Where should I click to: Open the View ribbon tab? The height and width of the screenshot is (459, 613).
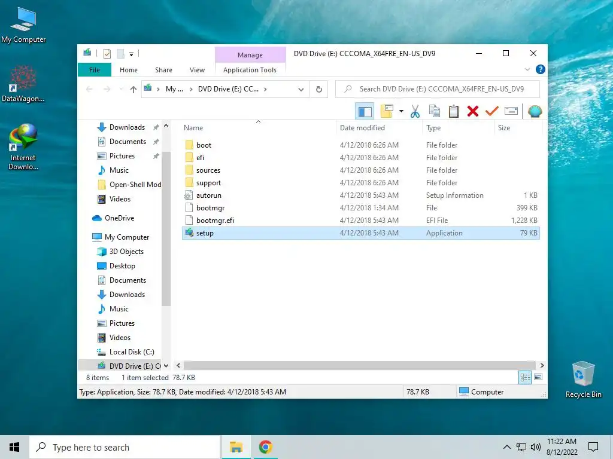(197, 70)
